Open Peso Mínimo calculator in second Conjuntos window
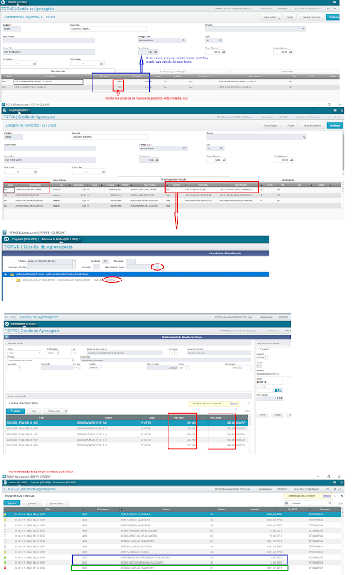The width and height of the screenshot is (364, 575). click(224, 160)
